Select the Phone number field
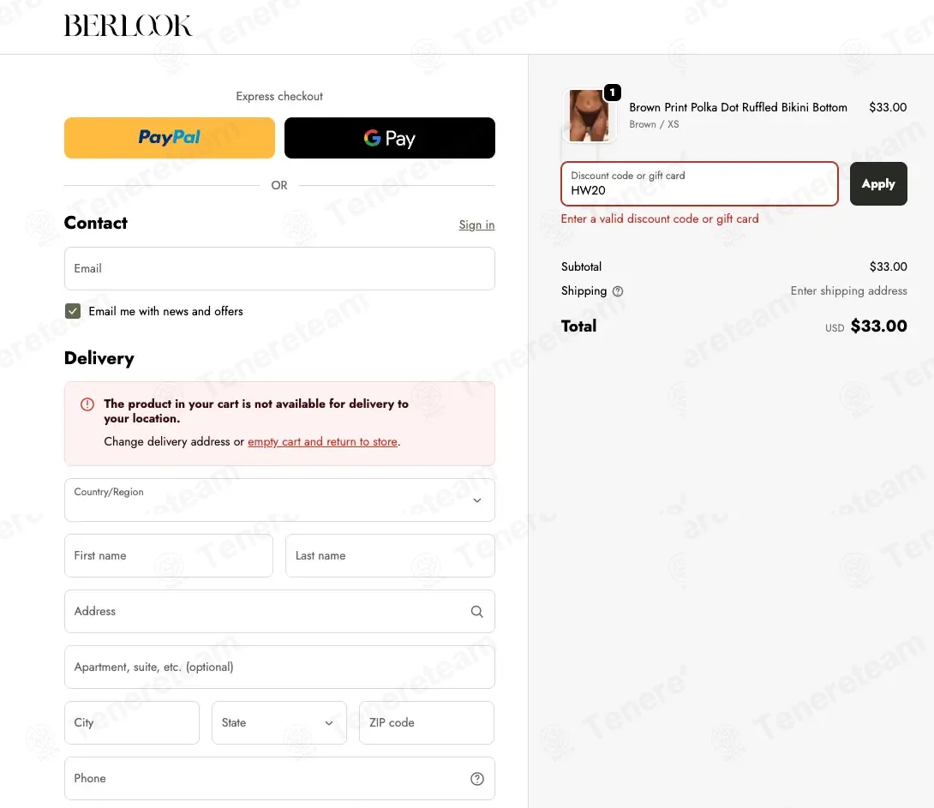Viewport: 934px width, 808px height. (x=279, y=778)
